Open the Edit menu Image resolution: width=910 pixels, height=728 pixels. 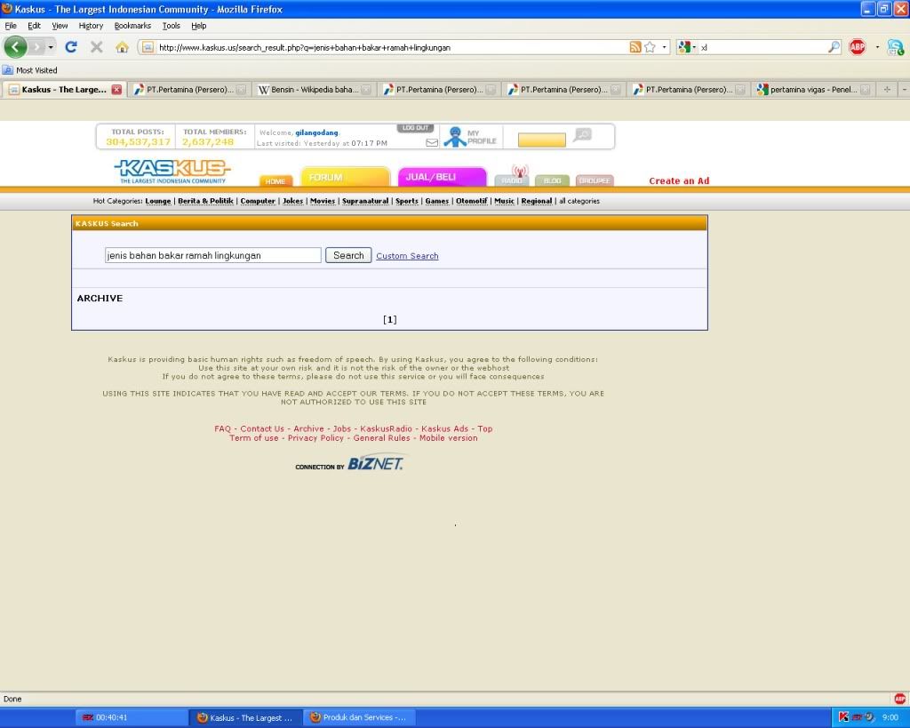(x=35, y=26)
